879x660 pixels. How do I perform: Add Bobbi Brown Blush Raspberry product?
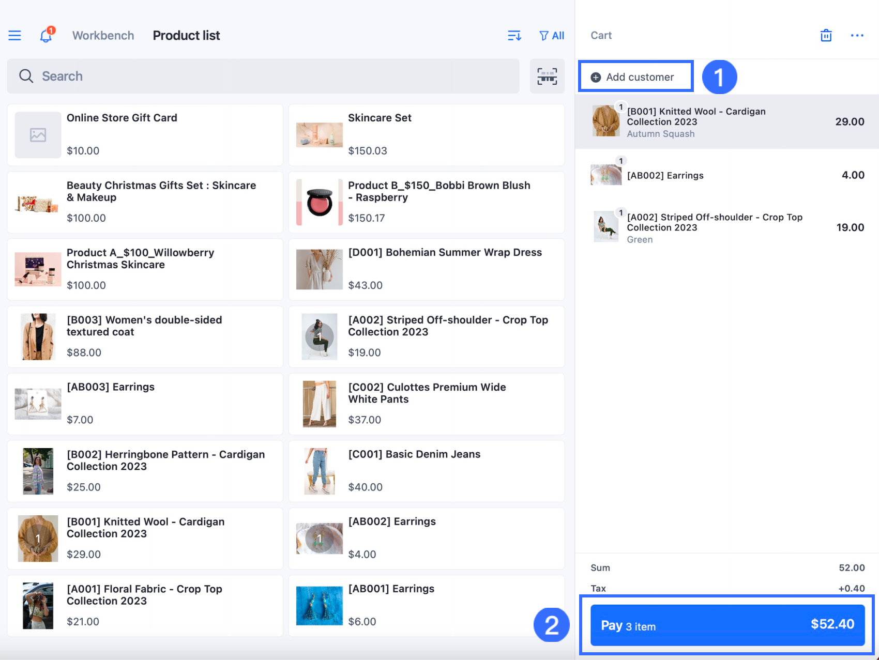(x=427, y=202)
